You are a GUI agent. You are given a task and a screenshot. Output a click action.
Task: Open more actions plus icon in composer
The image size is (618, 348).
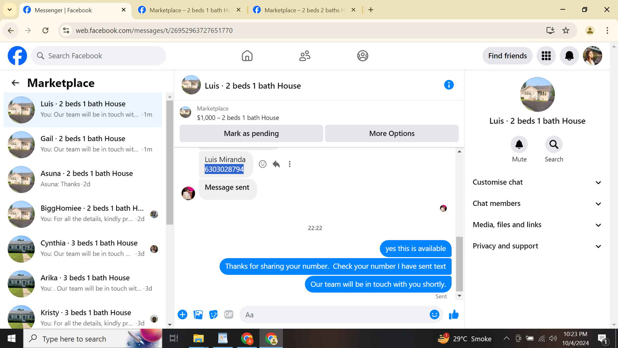tap(183, 314)
